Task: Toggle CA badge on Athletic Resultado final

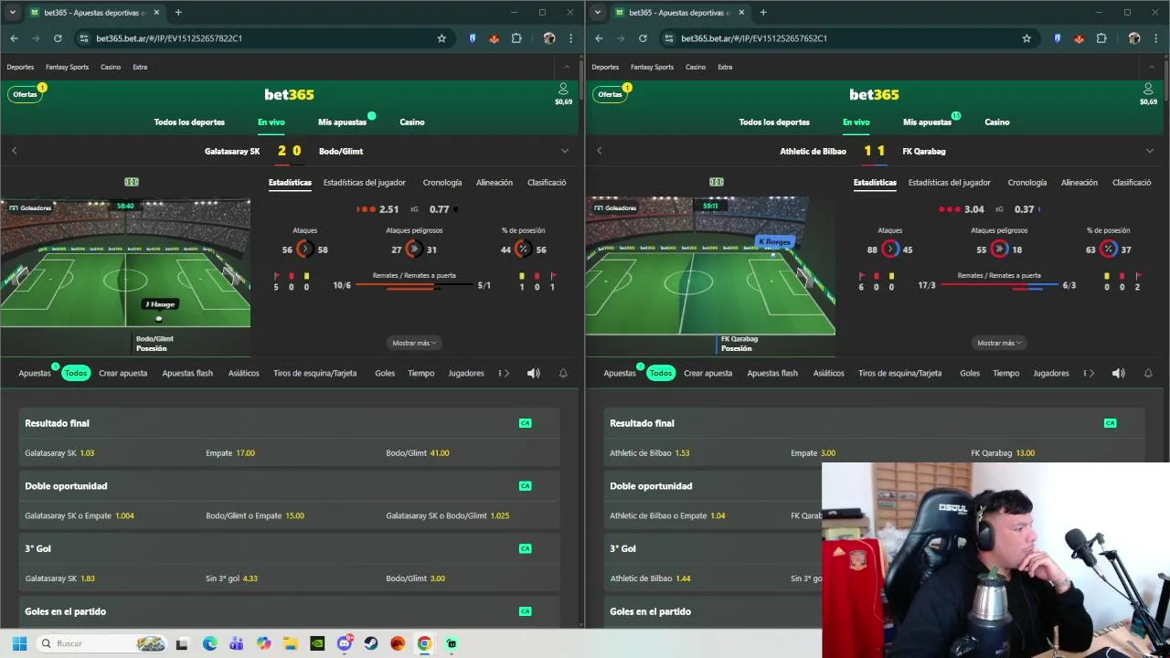Action: click(x=1110, y=423)
